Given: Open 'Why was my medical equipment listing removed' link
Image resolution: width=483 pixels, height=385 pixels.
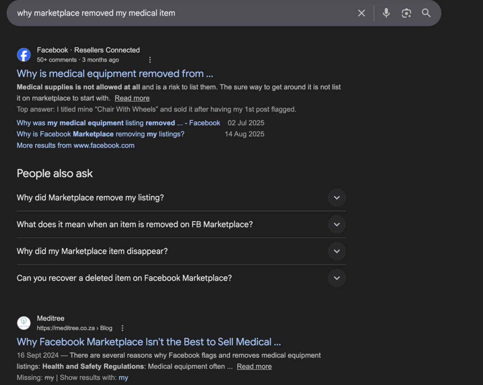Looking at the screenshot, I should click(118, 123).
